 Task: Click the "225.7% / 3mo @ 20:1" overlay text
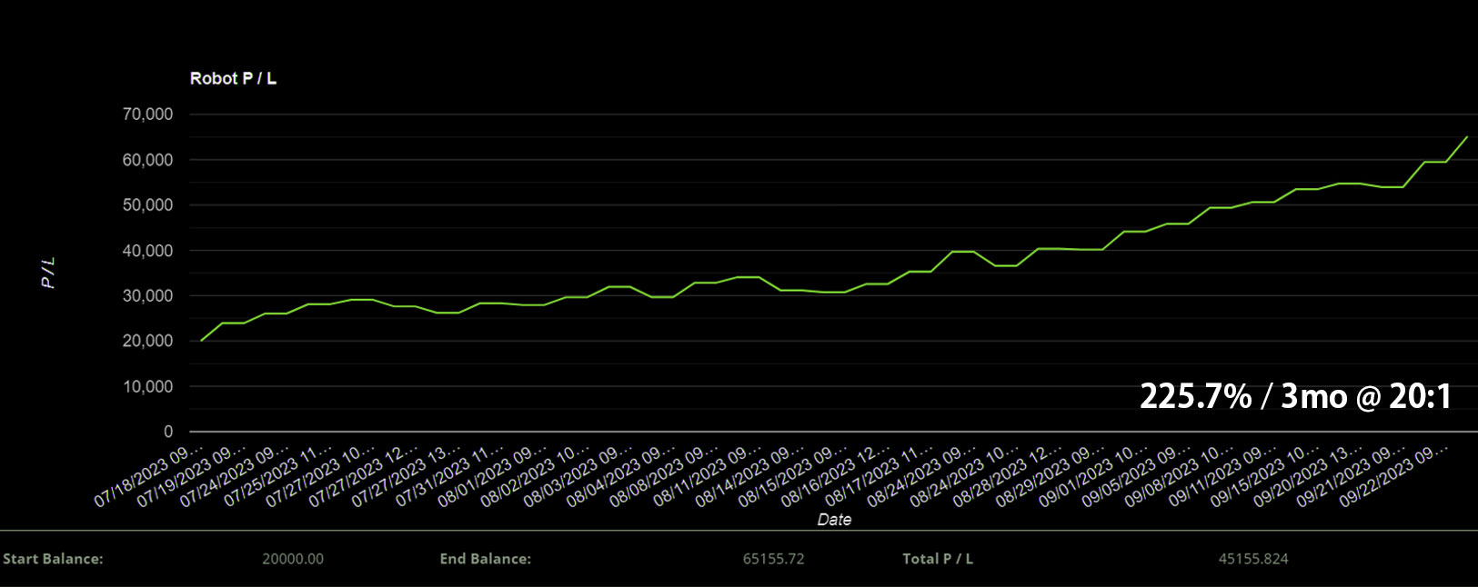(1295, 396)
